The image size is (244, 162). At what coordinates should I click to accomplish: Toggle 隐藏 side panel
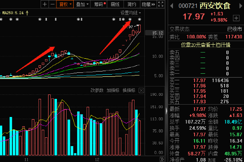148,4
